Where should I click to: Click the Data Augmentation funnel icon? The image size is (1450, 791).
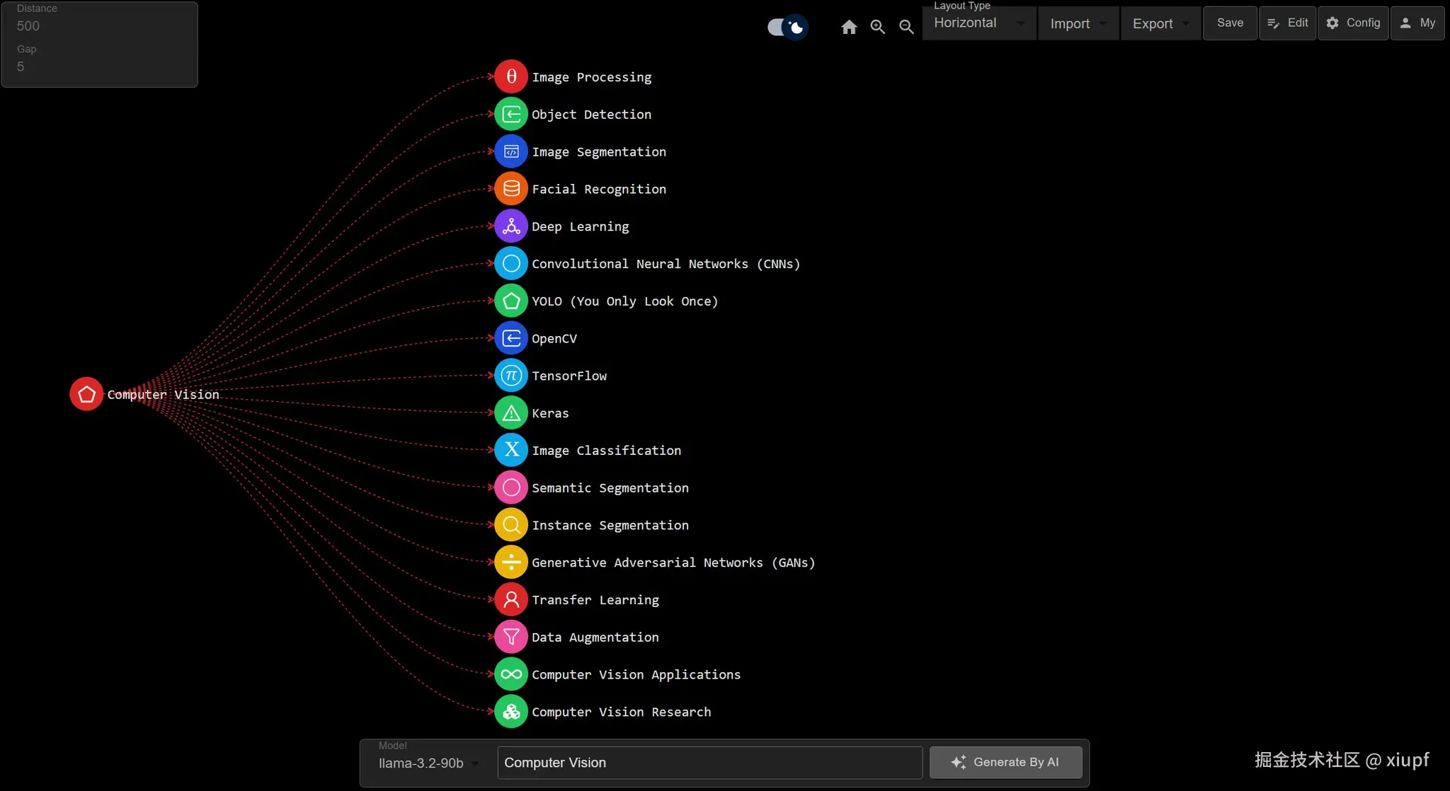click(x=511, y=637)
